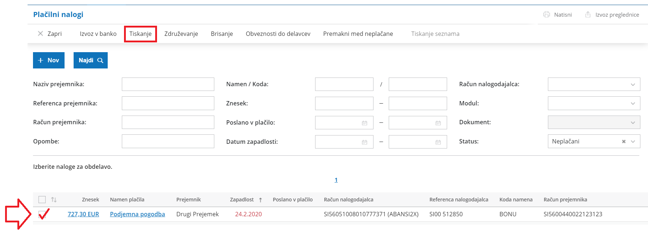This screenshot has height=234, width=648.
Task: Toggle the select-all checkbox in table header
Action: coord(42,200)
